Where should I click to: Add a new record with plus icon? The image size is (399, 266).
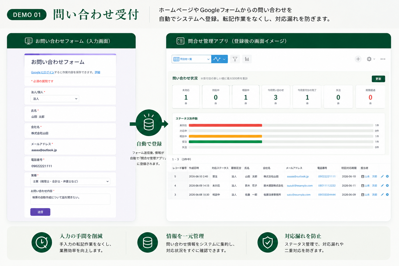(358, 59)
